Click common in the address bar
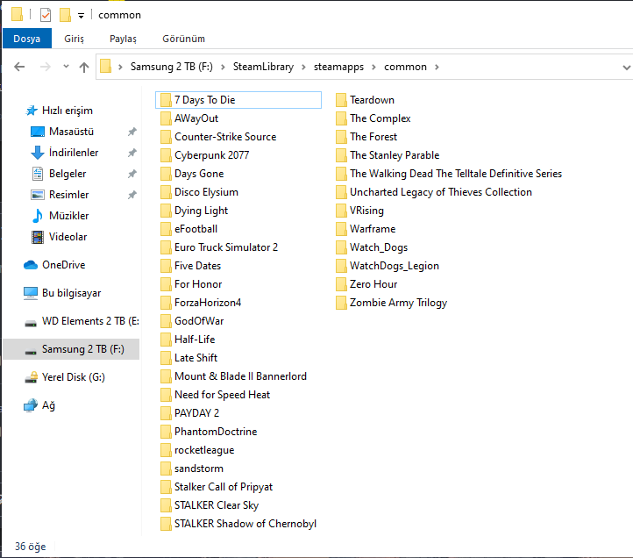The height and width of the screenshot is (558, 633). pyautogui.click(x=405, y=67)
